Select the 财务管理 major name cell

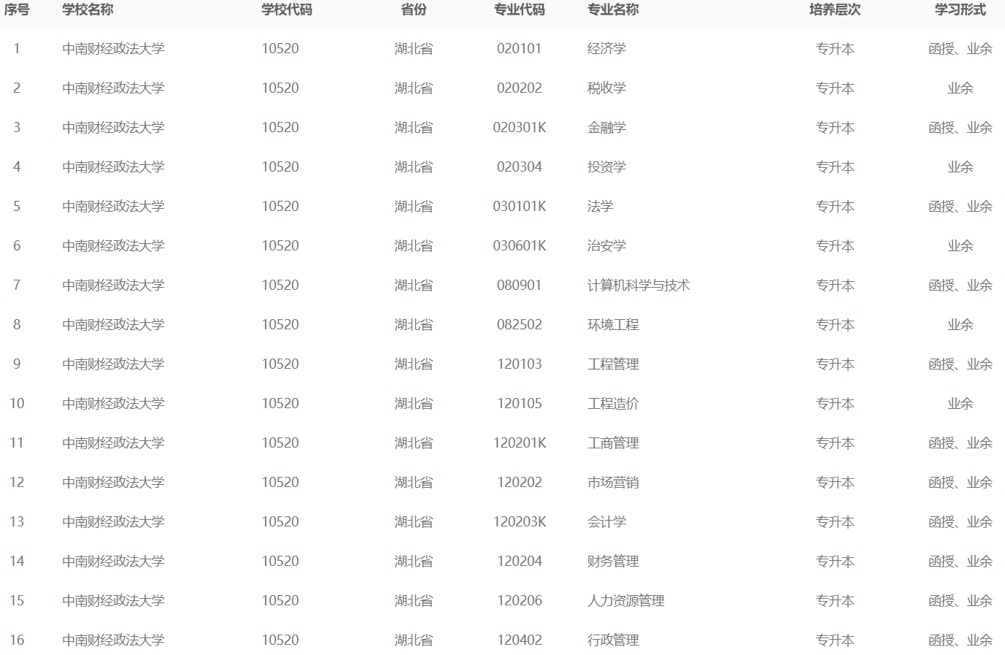point(613,562)
